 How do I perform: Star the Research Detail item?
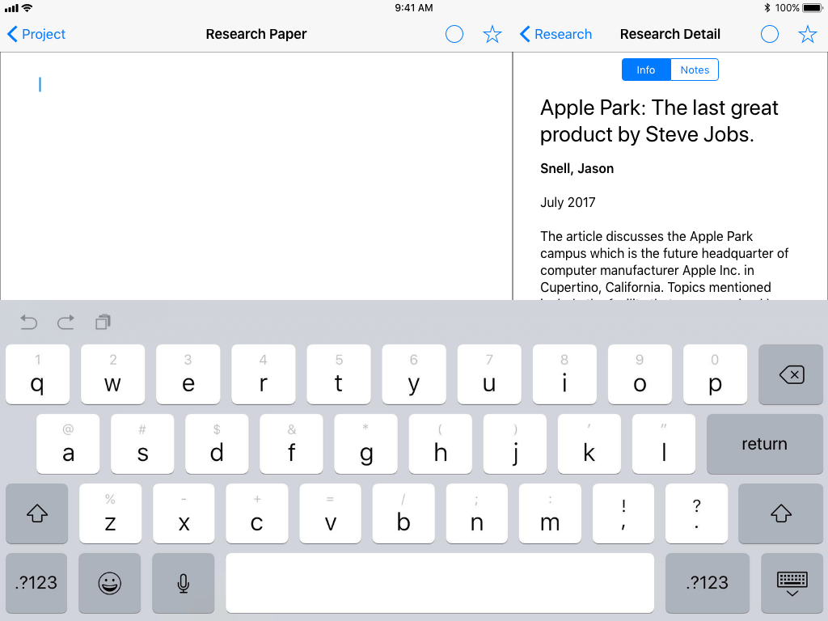pos(808,34)
